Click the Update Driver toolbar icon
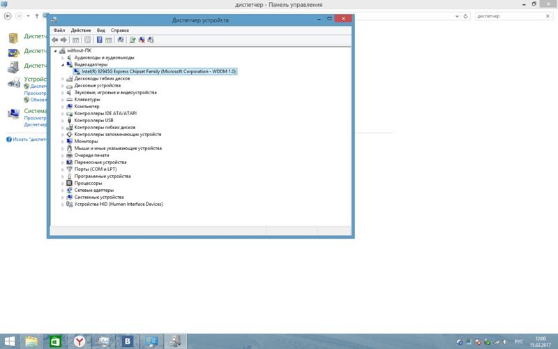This screenshot has height=349, width=558. (133, 40)
